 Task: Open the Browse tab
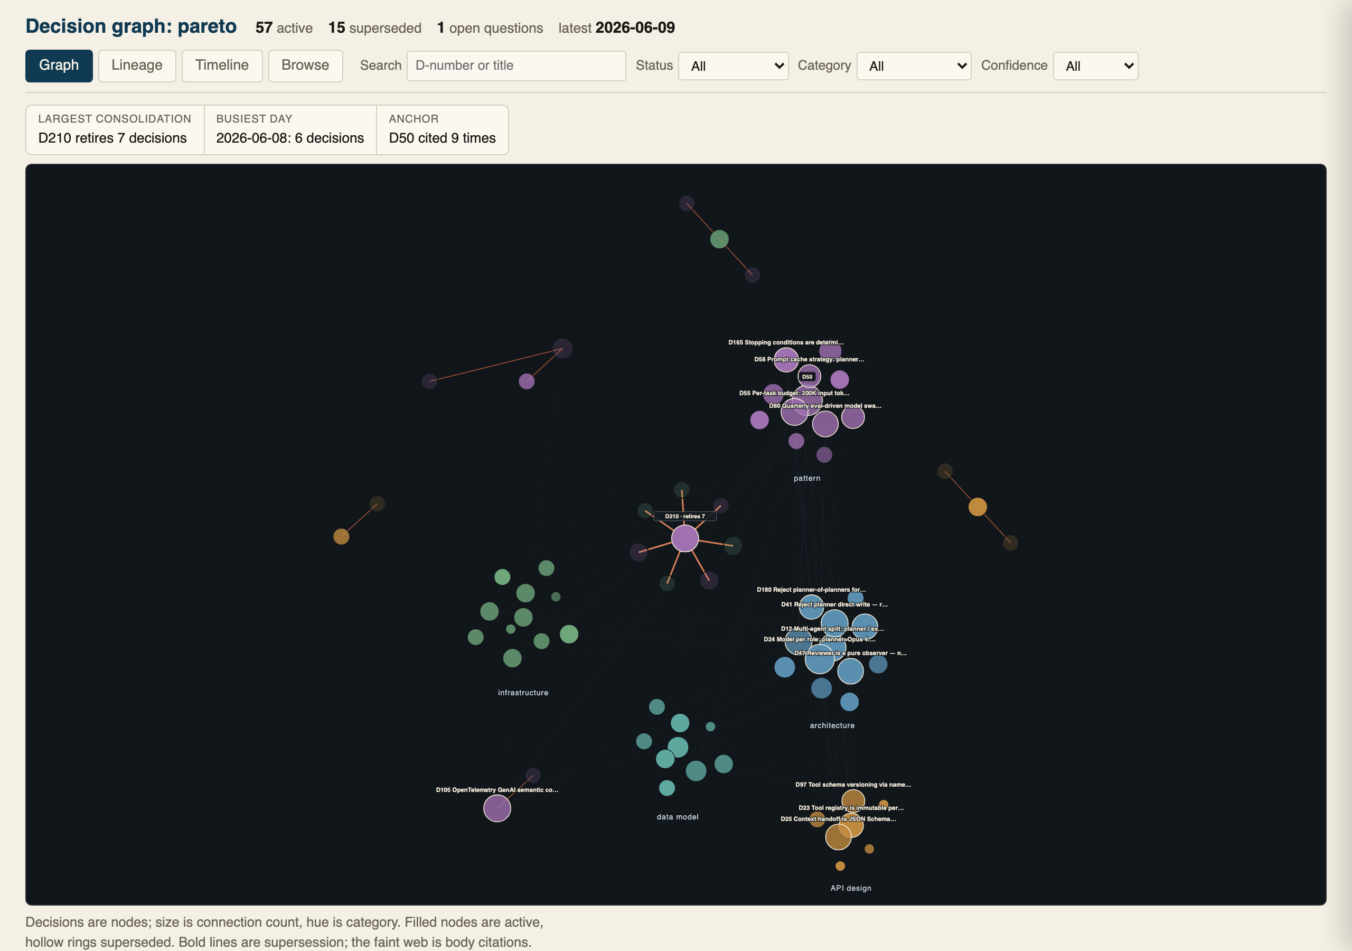click(305, 66)
